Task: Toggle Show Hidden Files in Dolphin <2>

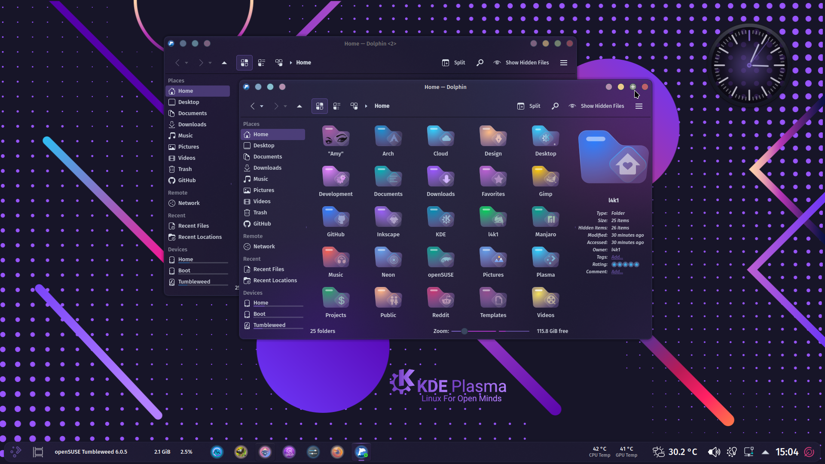Action: (x=521, y=63)
